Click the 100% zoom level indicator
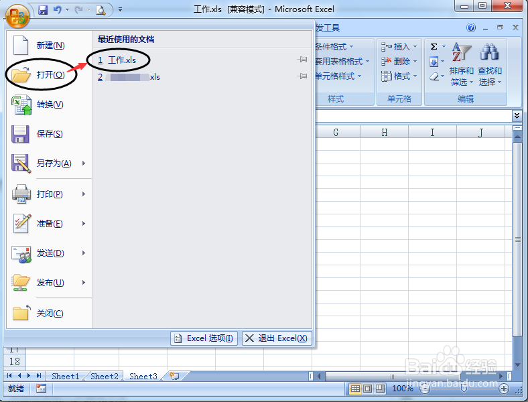Image resolution: width=528 pixels, height=402 pixels. pyautogui.click(x=403, y=389)
